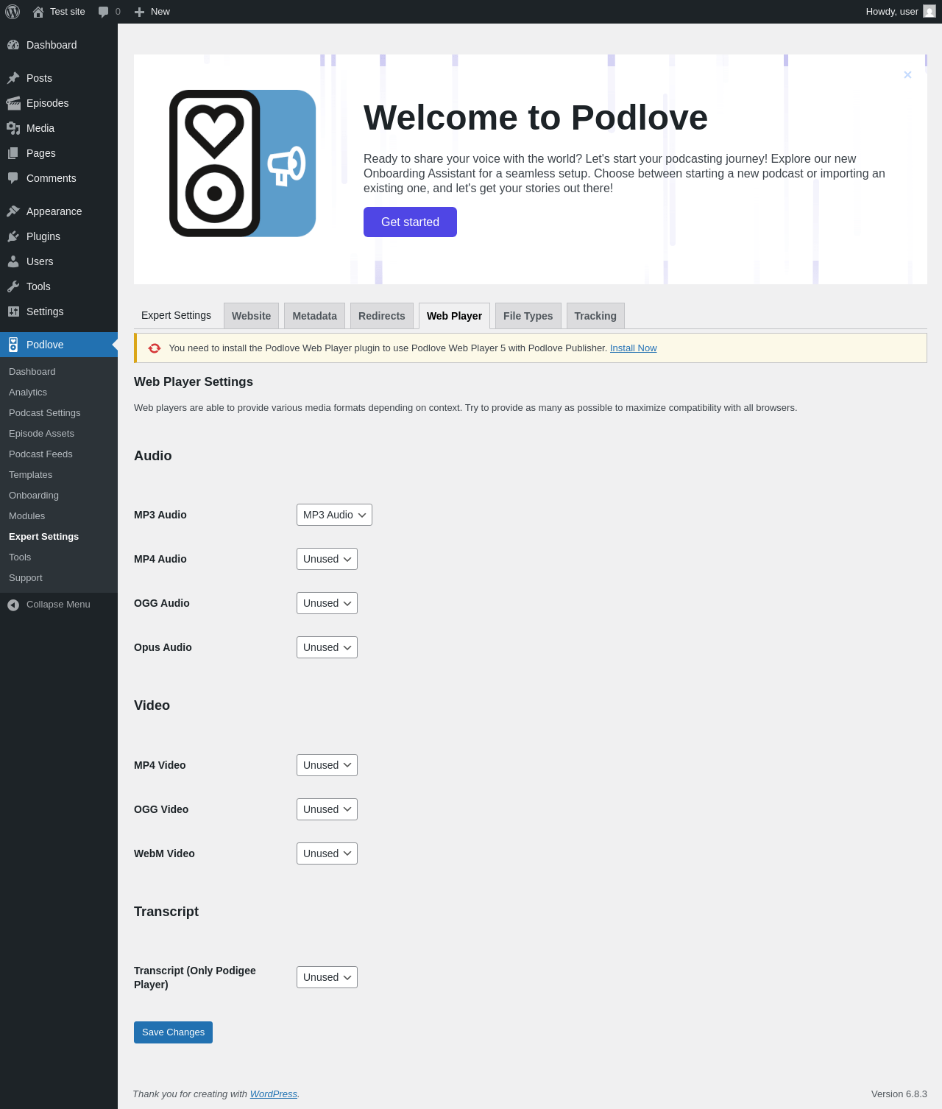This screenshot has width=942, height=1109.
Task: Click the Plugins plug icon
Action: point(13,236)
